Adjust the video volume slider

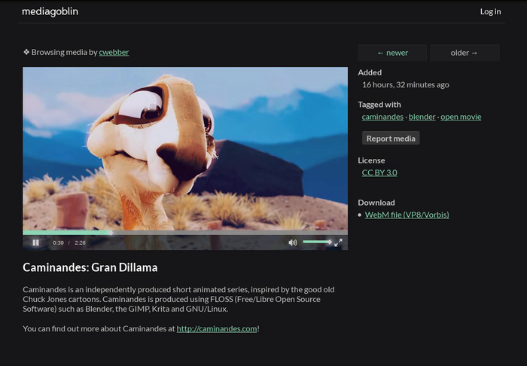pyautogui.click(x=316, y=242)
